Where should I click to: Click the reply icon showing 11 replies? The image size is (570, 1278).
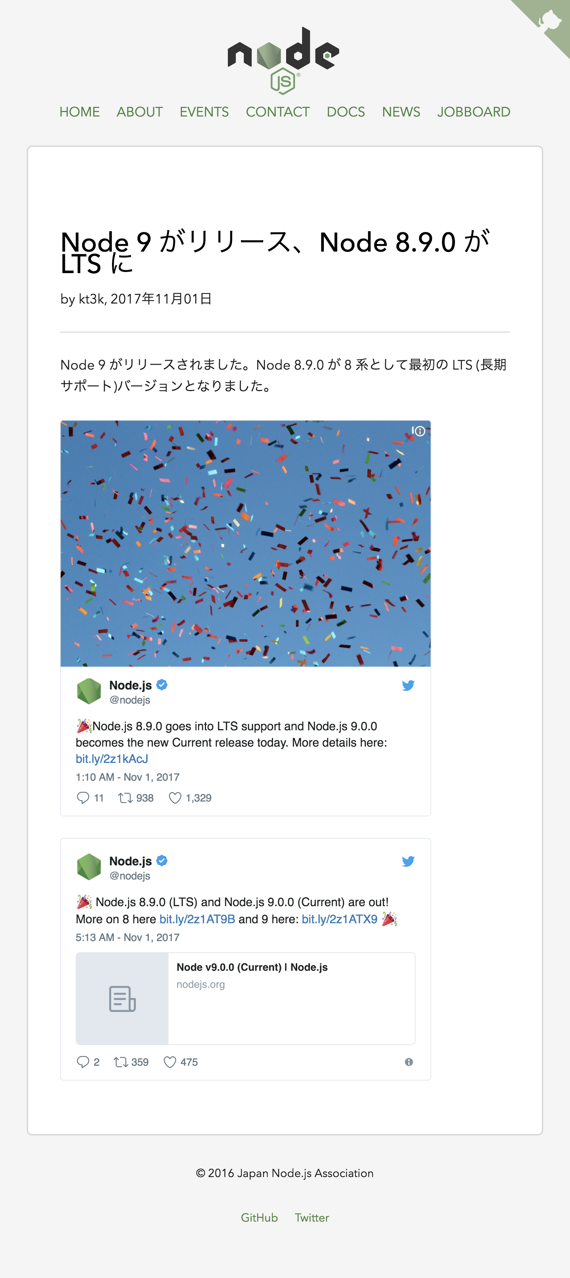[x=83, y=798]
